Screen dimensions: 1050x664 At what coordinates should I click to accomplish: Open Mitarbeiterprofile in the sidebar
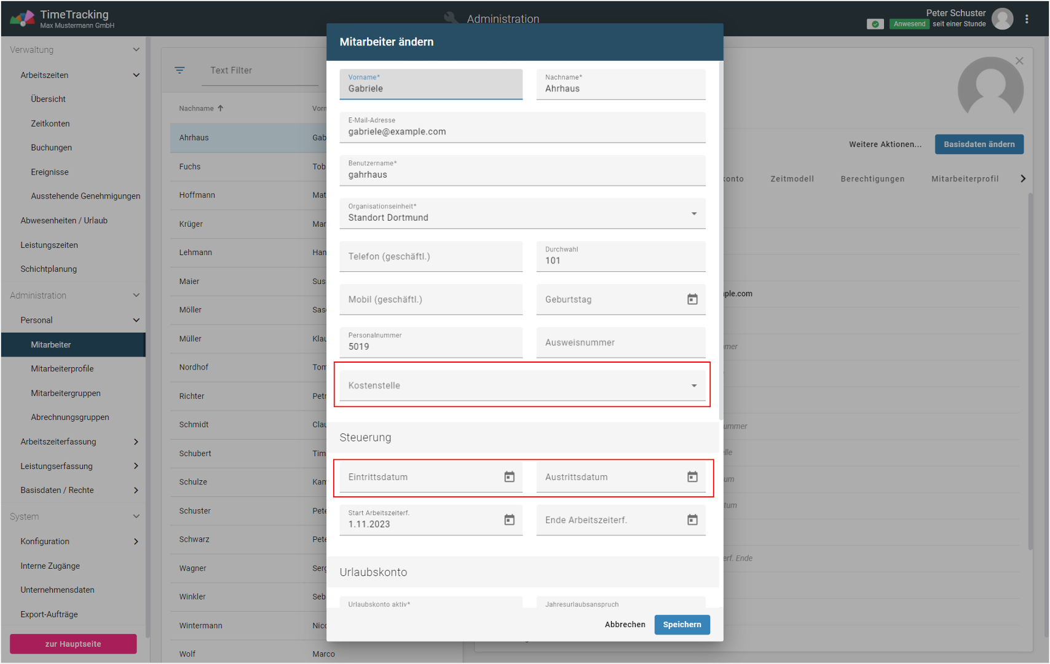[x=62, y=369]
